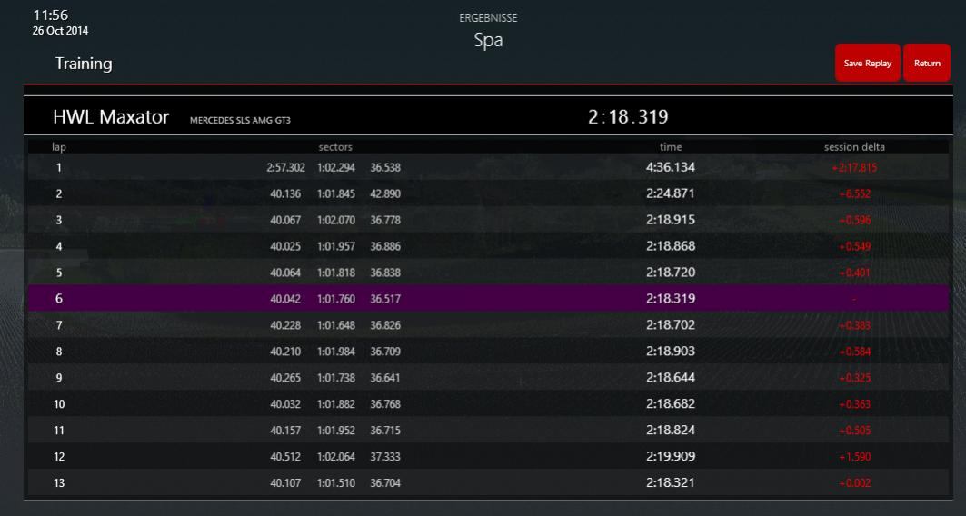The width and height of the screenshot is (966, 516).
Task: Click the Training session label
Action: [84, 64]
